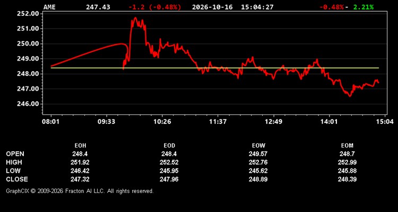Click the 250.00 y-axis label

28,43
